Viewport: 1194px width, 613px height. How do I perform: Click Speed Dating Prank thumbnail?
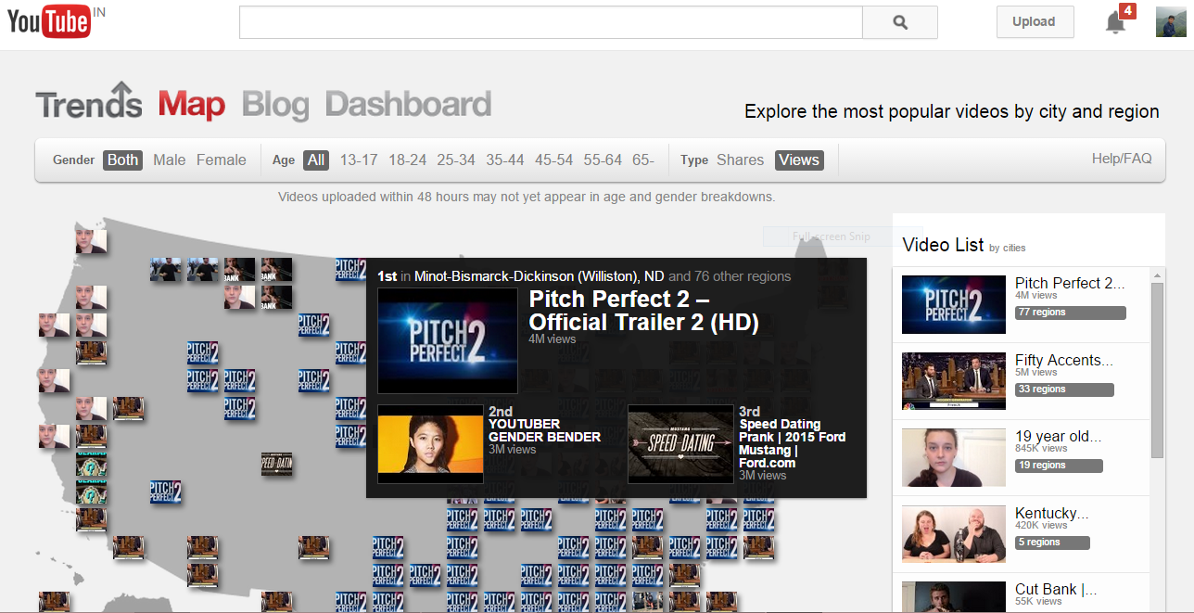[x=680, y=443]
